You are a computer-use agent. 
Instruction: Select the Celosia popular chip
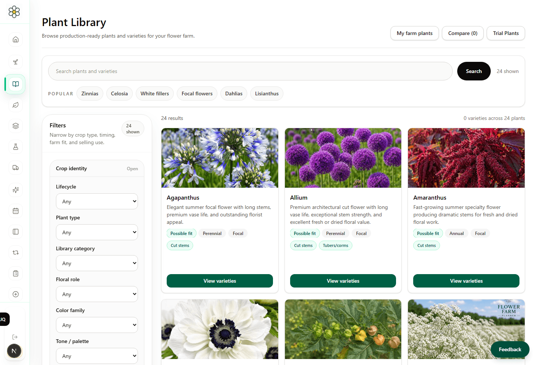119,93
